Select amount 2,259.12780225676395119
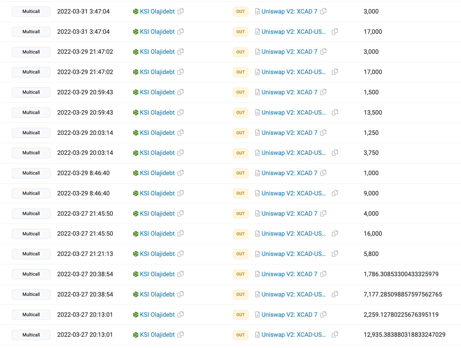The width and height of the screenshot is (461, 348). point(401,314)
